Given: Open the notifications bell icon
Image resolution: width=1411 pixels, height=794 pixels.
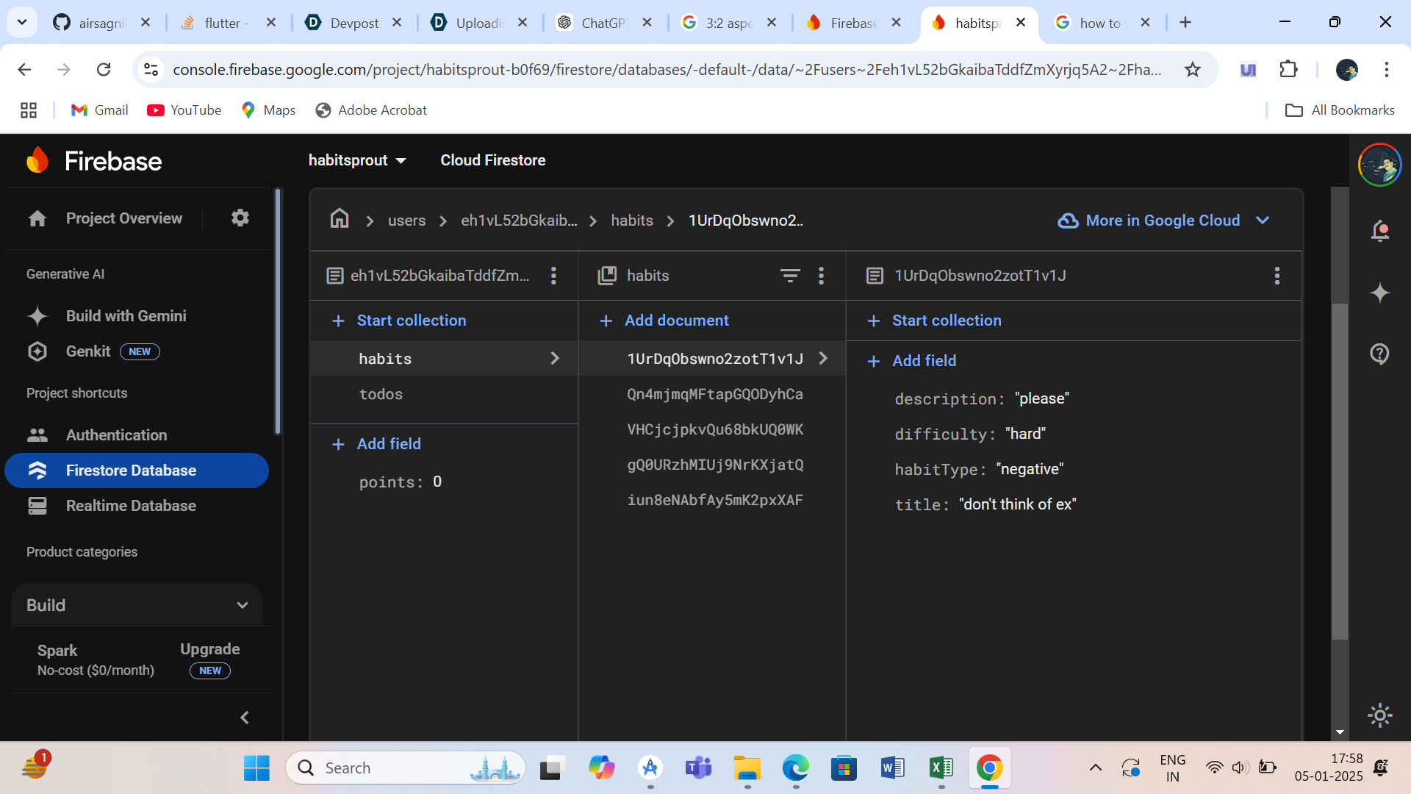Looking at the screenshot, I should (x=1379, y=231).
